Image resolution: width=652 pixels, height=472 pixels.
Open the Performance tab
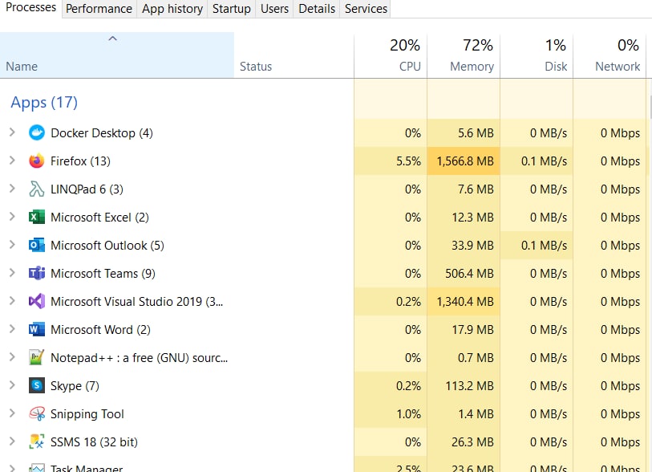click(99, 9)
